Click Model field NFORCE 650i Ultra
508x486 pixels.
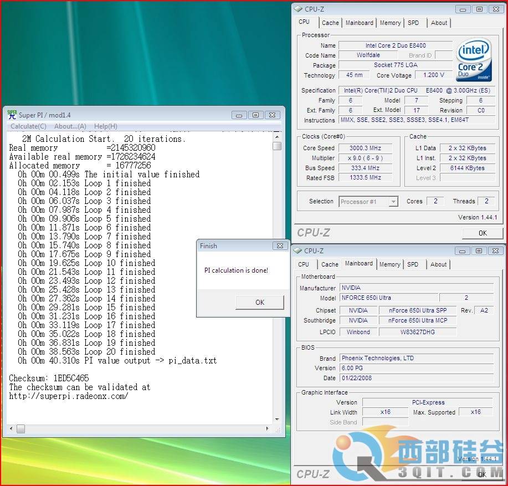point(389,298)
